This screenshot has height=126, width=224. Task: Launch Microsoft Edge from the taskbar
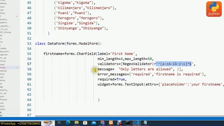pos(68,122)
